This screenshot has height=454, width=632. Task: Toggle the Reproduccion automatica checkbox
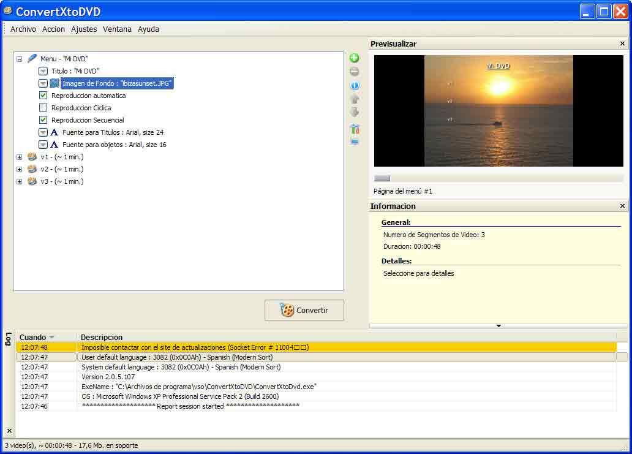(x=43, y=96)
